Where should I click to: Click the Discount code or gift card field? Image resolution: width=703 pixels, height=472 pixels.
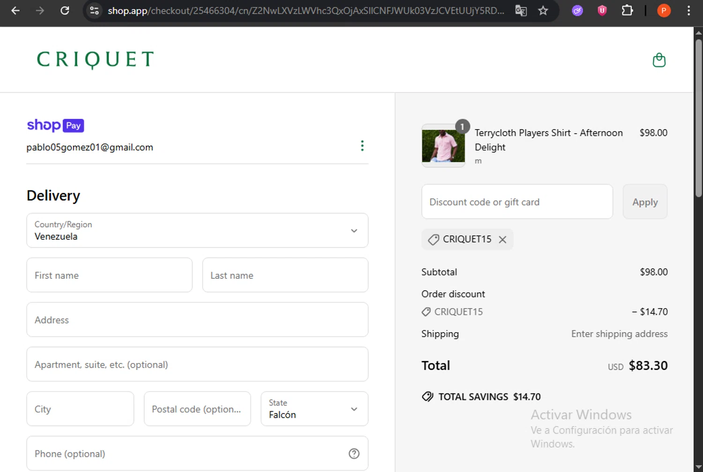[517, 202]
